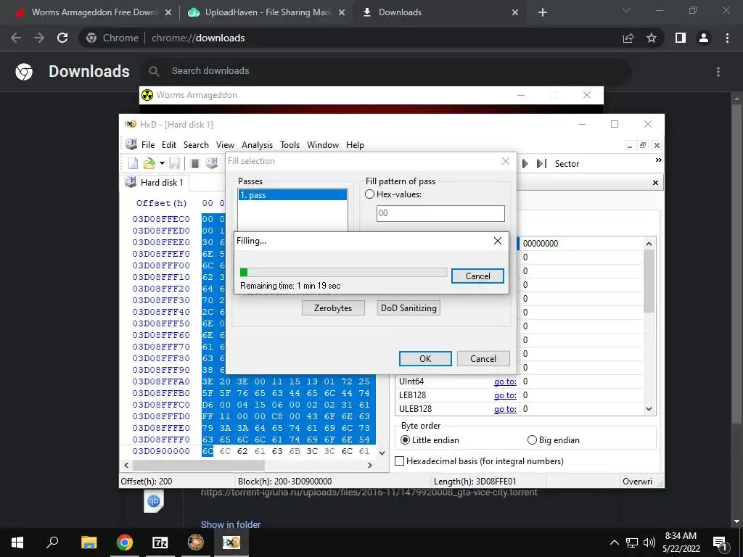Click the hex values input field
The width and height of the screenshot is (743, 557).
coord(440,213)
